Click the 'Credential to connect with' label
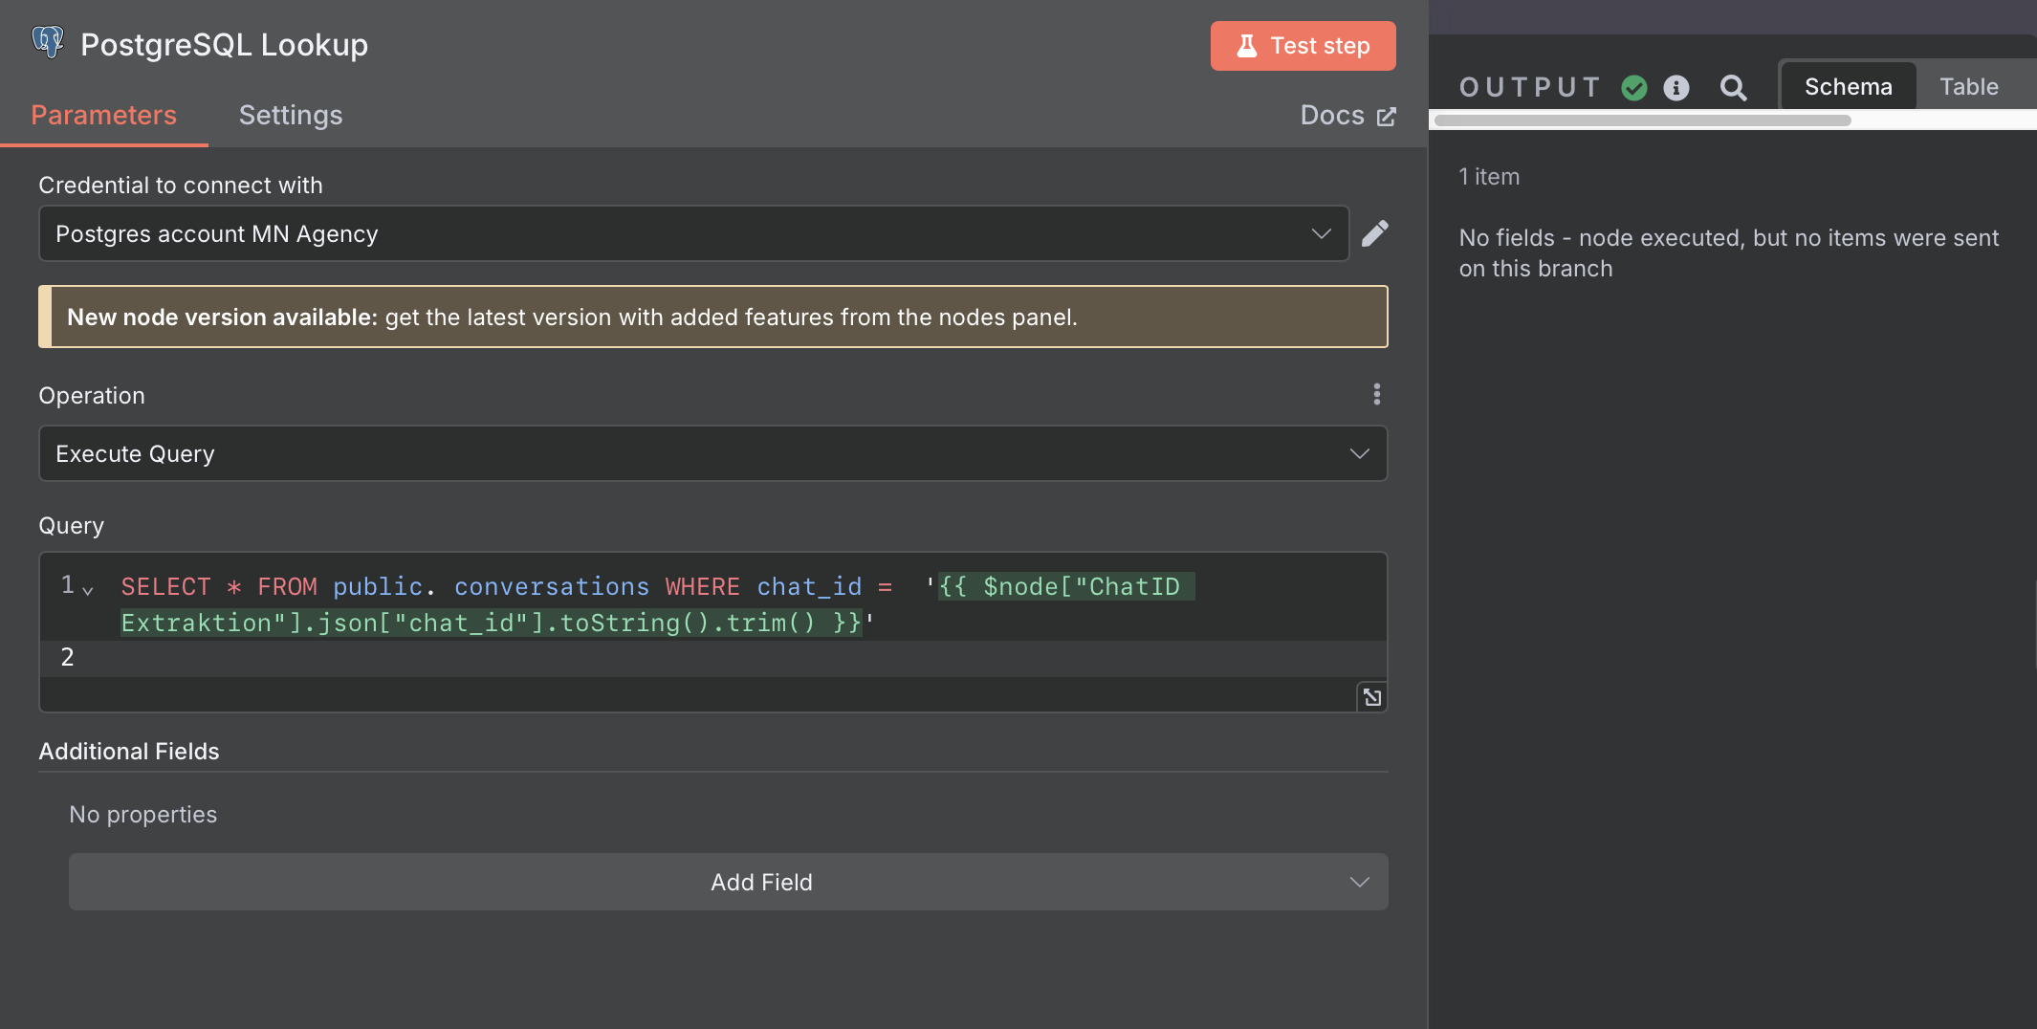 click(181, 186)
